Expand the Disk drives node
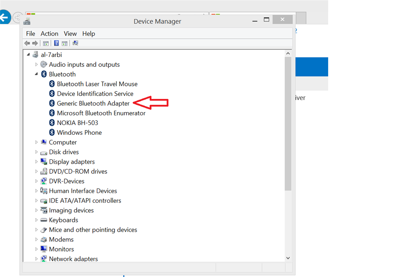The height and width of the screenshot is (277, 400). tap(36, 152)
